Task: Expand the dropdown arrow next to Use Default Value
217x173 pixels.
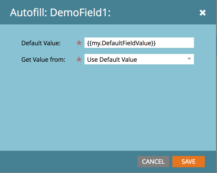Action: 189,59
